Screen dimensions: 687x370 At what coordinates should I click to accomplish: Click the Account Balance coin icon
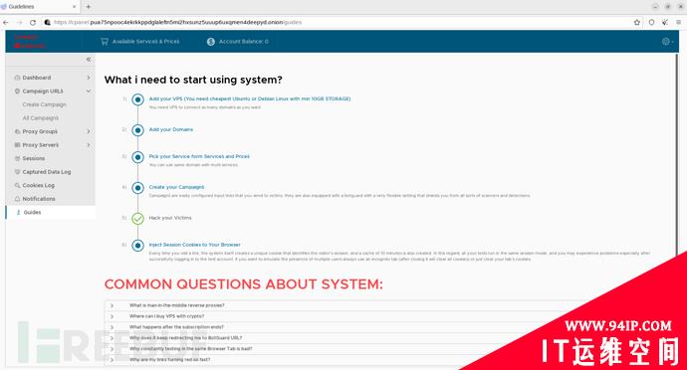point(211,42)
